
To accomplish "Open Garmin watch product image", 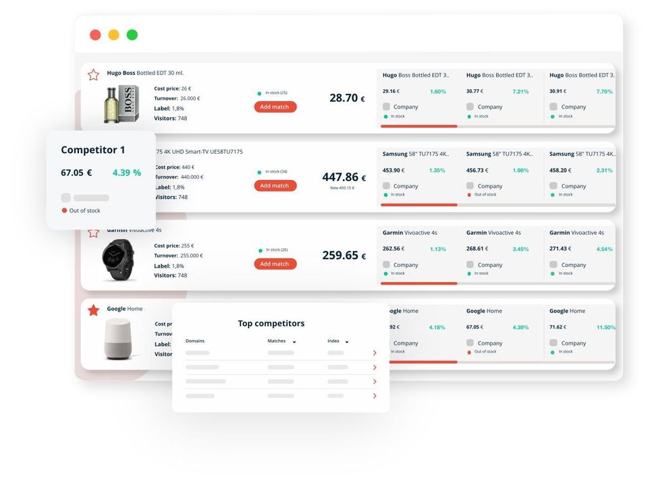I will click(x=118, y=260).
